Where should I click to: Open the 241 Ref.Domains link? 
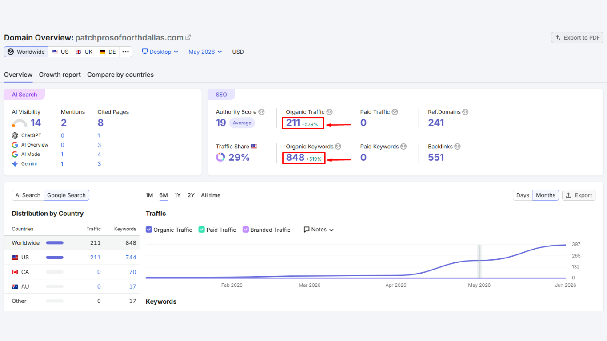[436, 123]
